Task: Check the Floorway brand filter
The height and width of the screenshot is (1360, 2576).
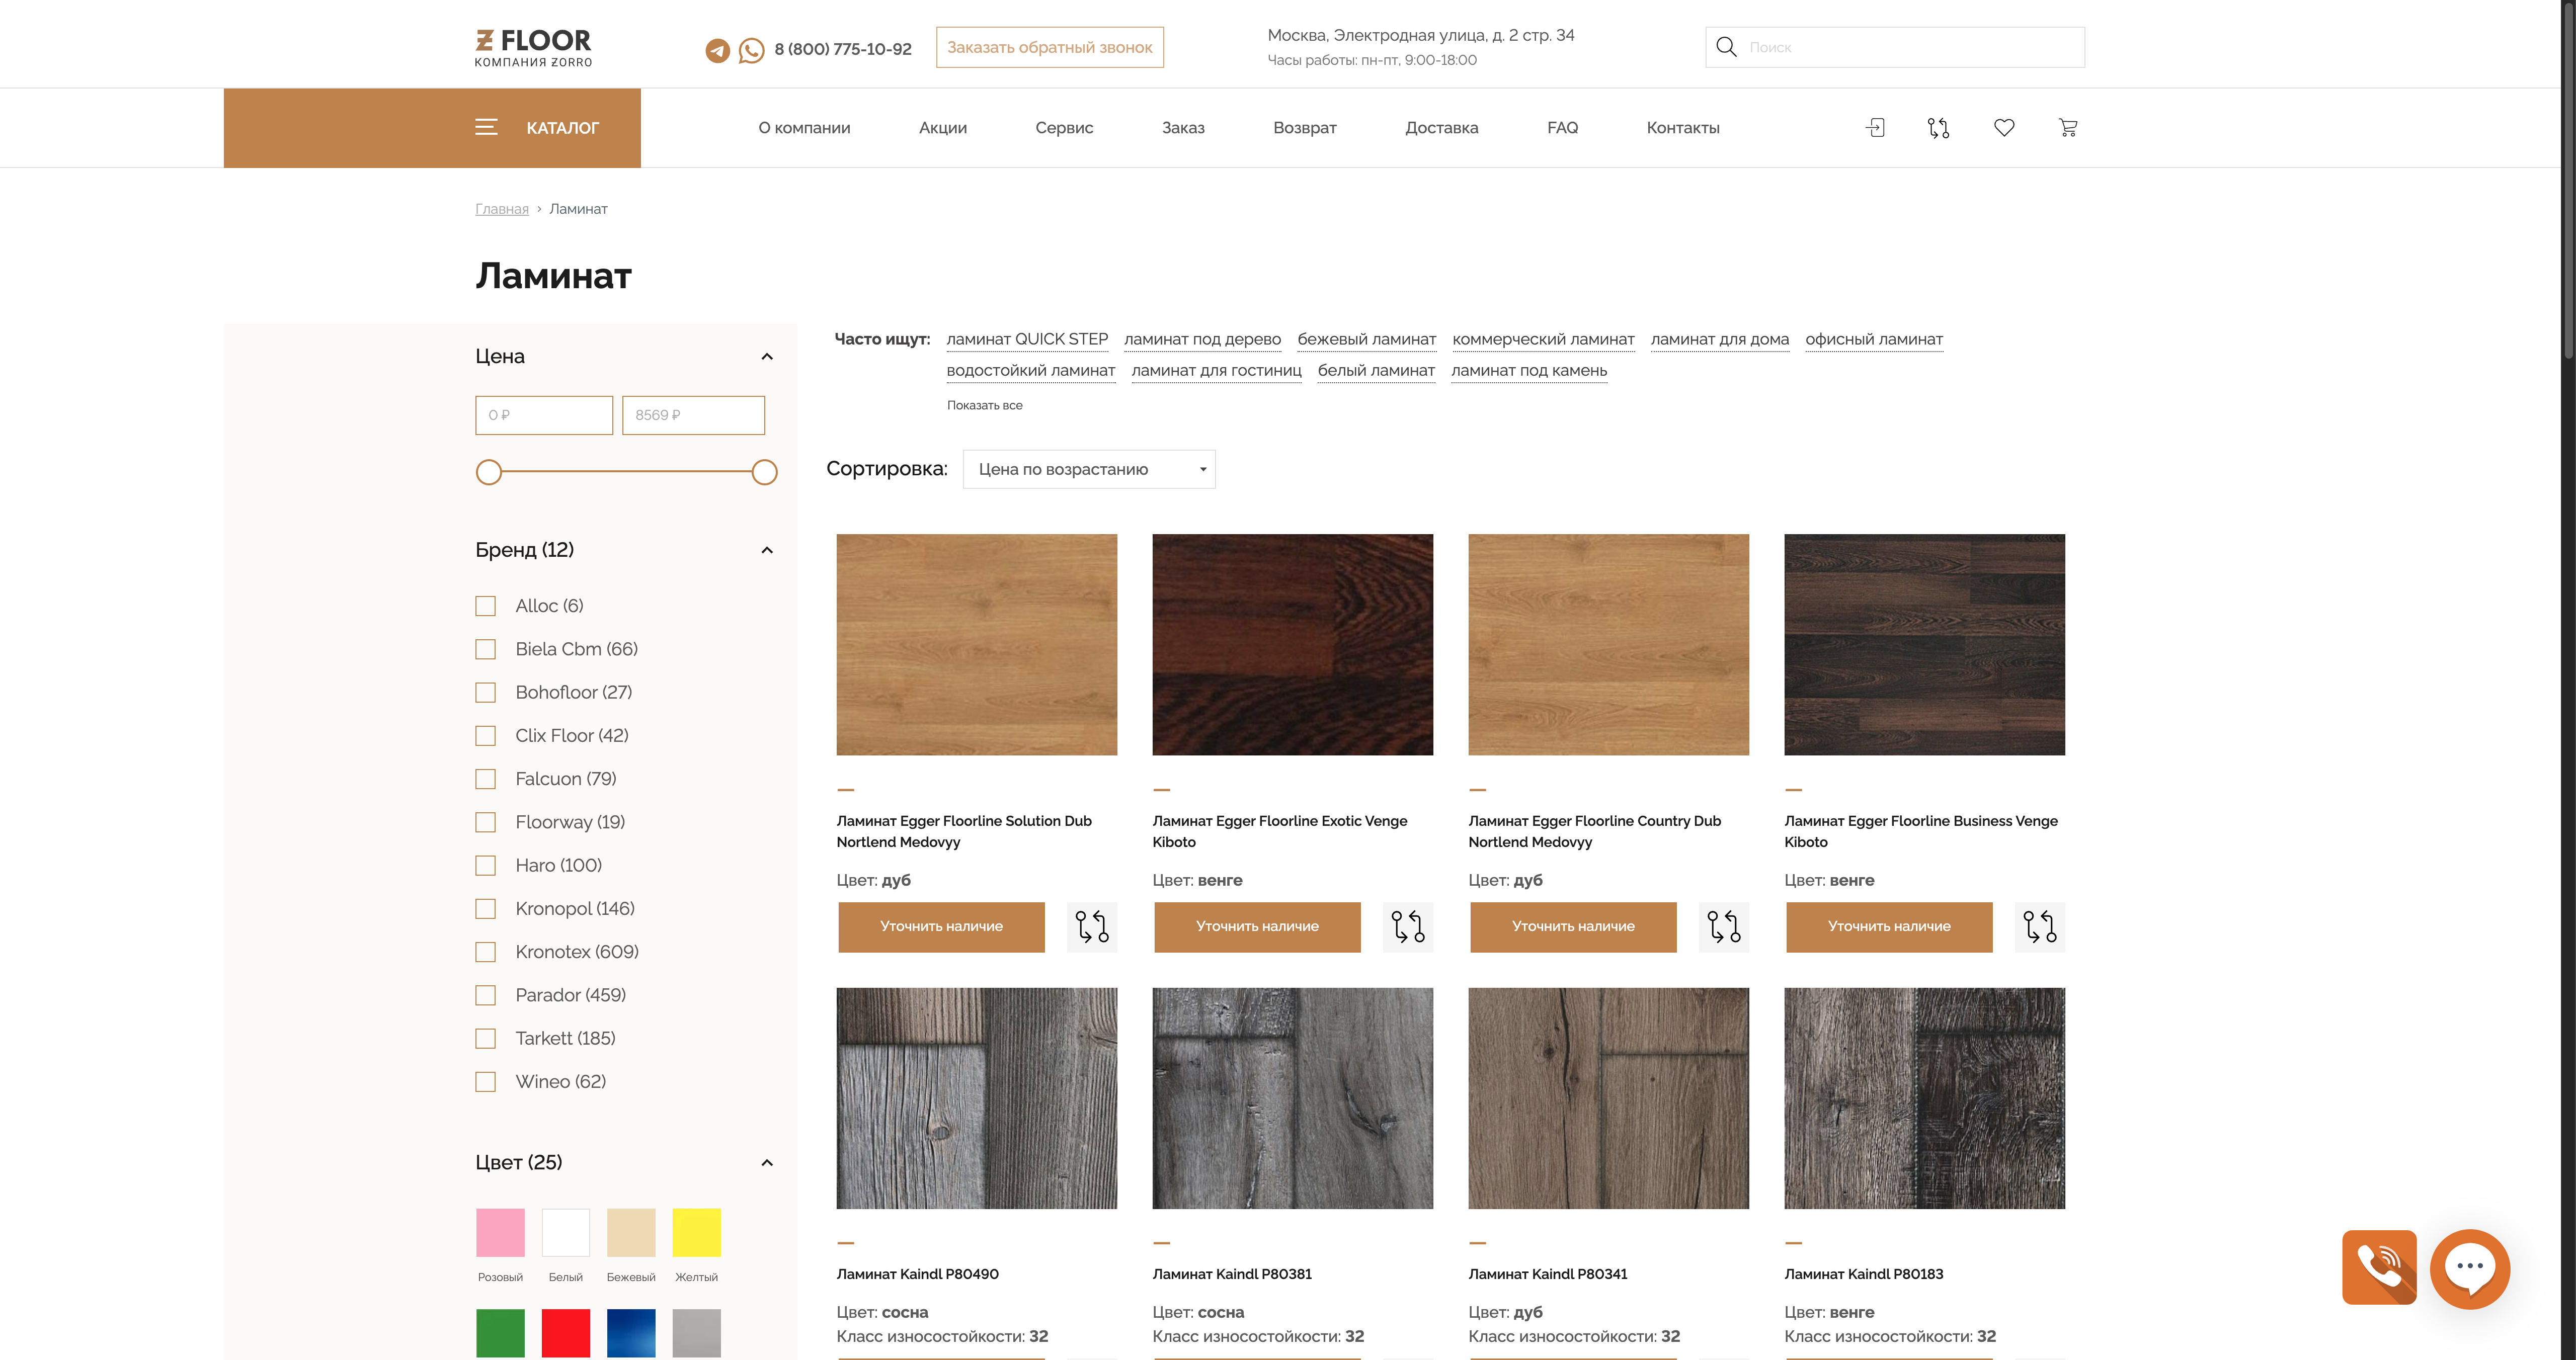Action: pyautogui.click(x=486, y=822)
